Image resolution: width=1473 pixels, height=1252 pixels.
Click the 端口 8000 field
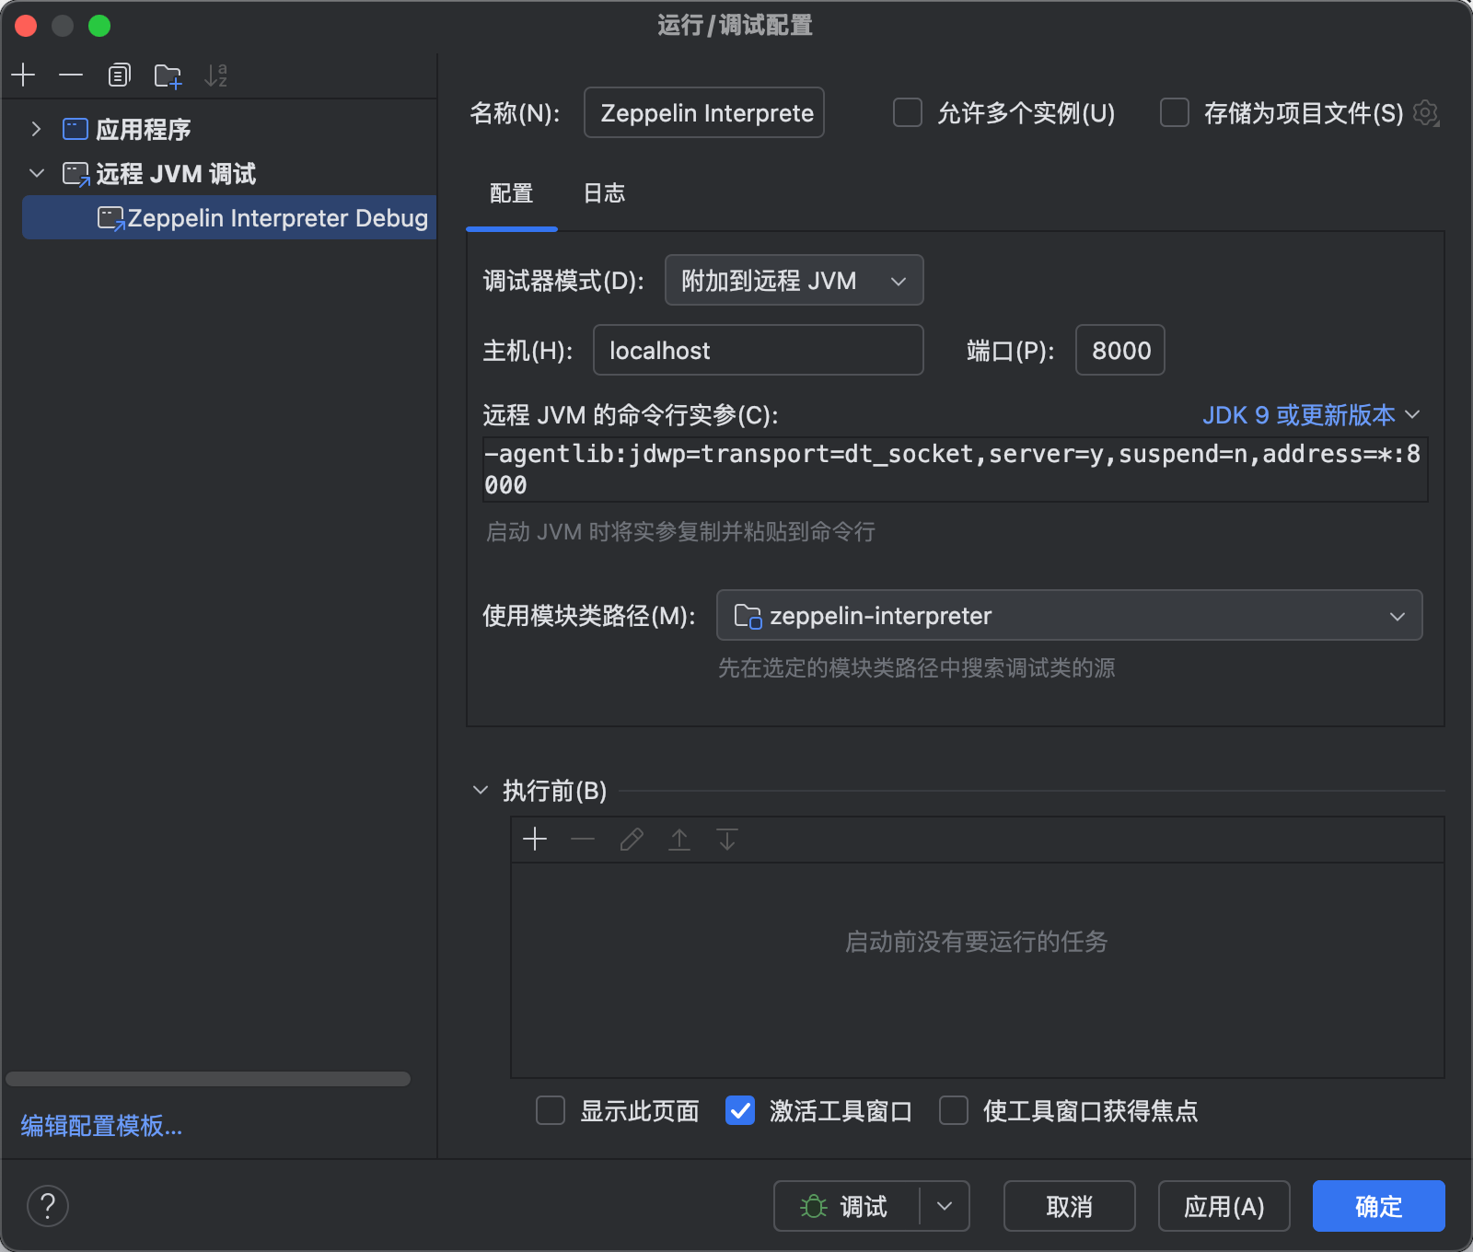[1120, 350]
